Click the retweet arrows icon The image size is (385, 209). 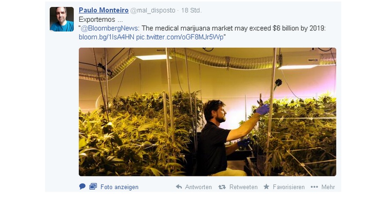pyautogui.click(x=222, y=187)
